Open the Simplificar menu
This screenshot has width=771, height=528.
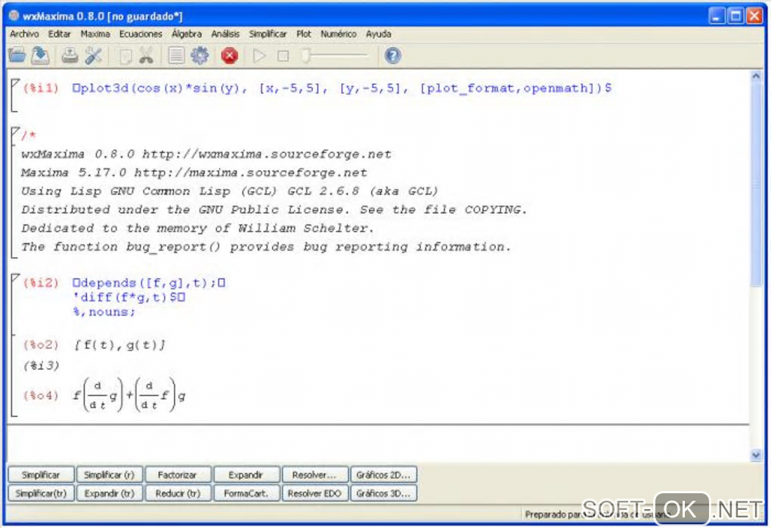[x=268, y=34]
